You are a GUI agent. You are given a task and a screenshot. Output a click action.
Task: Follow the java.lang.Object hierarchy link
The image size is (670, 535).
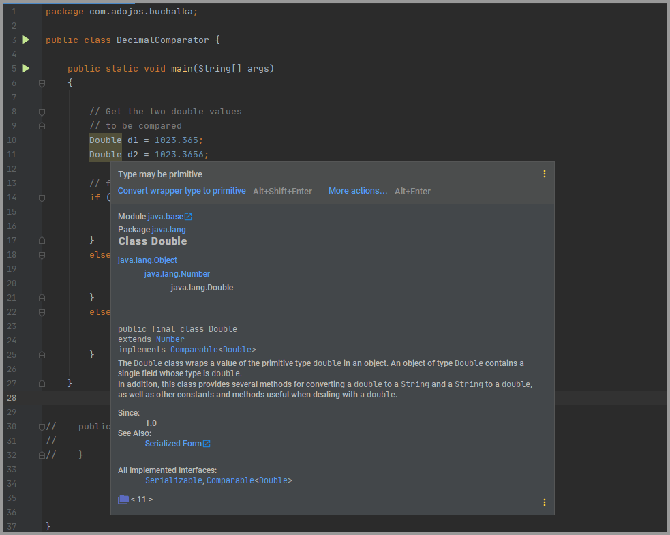147,260
